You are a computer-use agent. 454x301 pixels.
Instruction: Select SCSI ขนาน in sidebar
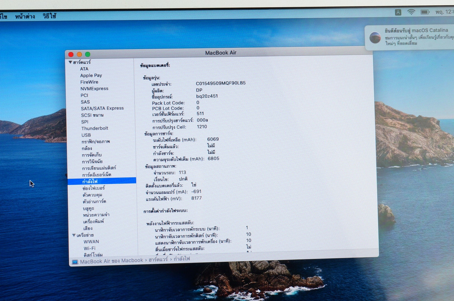92,115
